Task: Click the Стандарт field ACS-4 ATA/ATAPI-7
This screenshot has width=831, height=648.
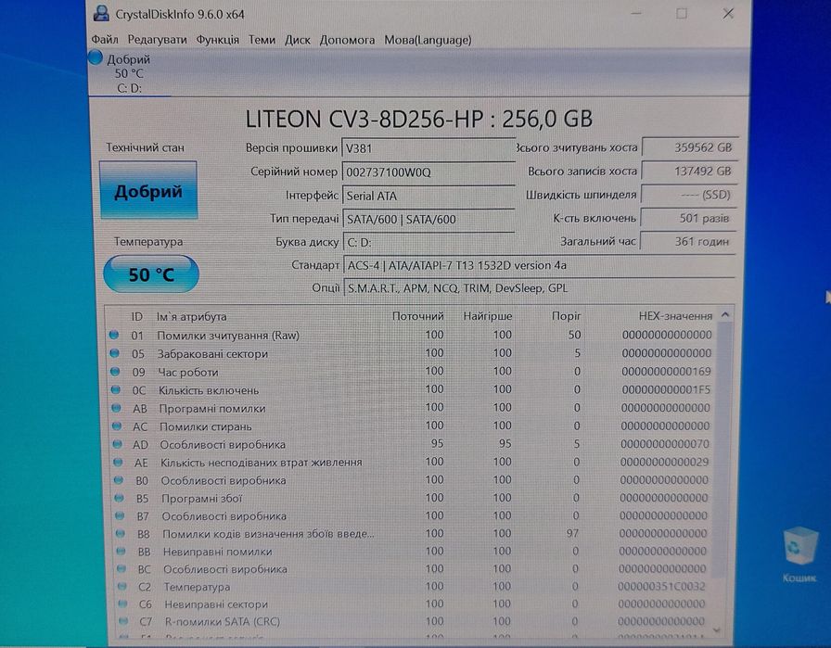Action: (x=539, y=265)
